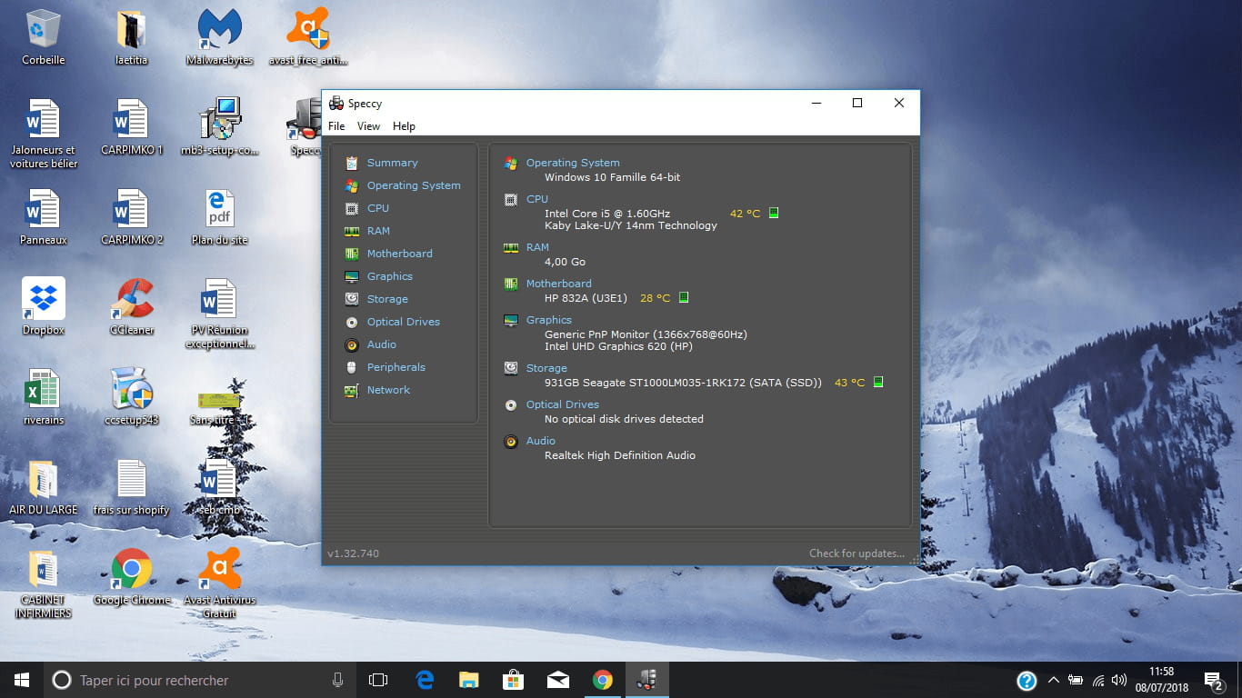Viewport: 1242px width, 698px height.
Task: Go to Peripherals in the sidebar
Action: 396,367
